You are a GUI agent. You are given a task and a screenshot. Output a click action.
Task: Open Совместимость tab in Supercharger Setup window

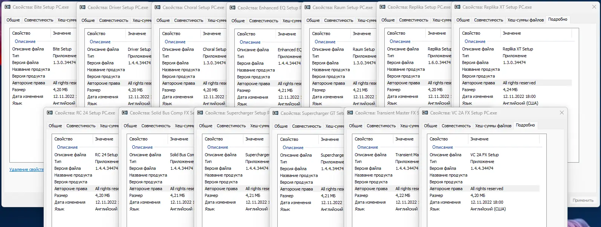pyautogui.click(x=231, y=126)
